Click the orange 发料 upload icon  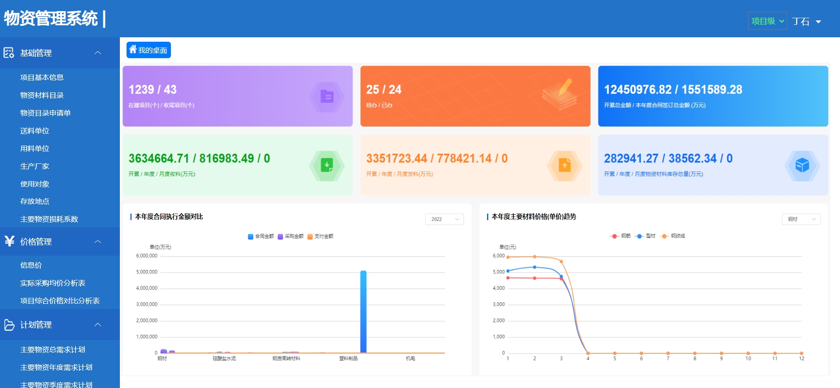coord(564,165)
